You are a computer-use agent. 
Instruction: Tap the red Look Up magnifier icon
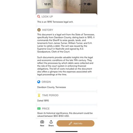coord(39,16)
